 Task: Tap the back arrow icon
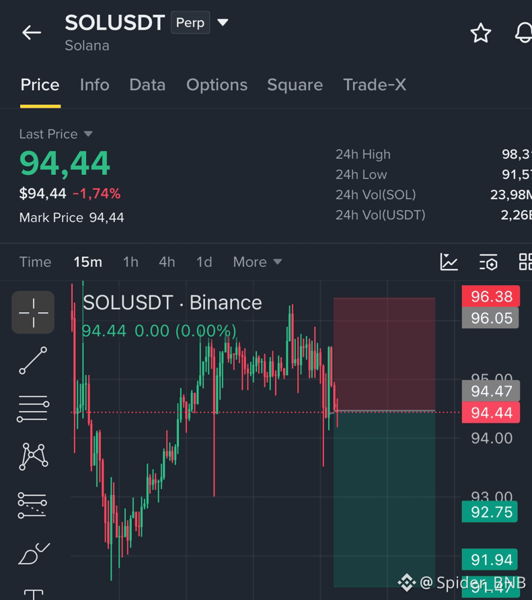click(32, 32)
